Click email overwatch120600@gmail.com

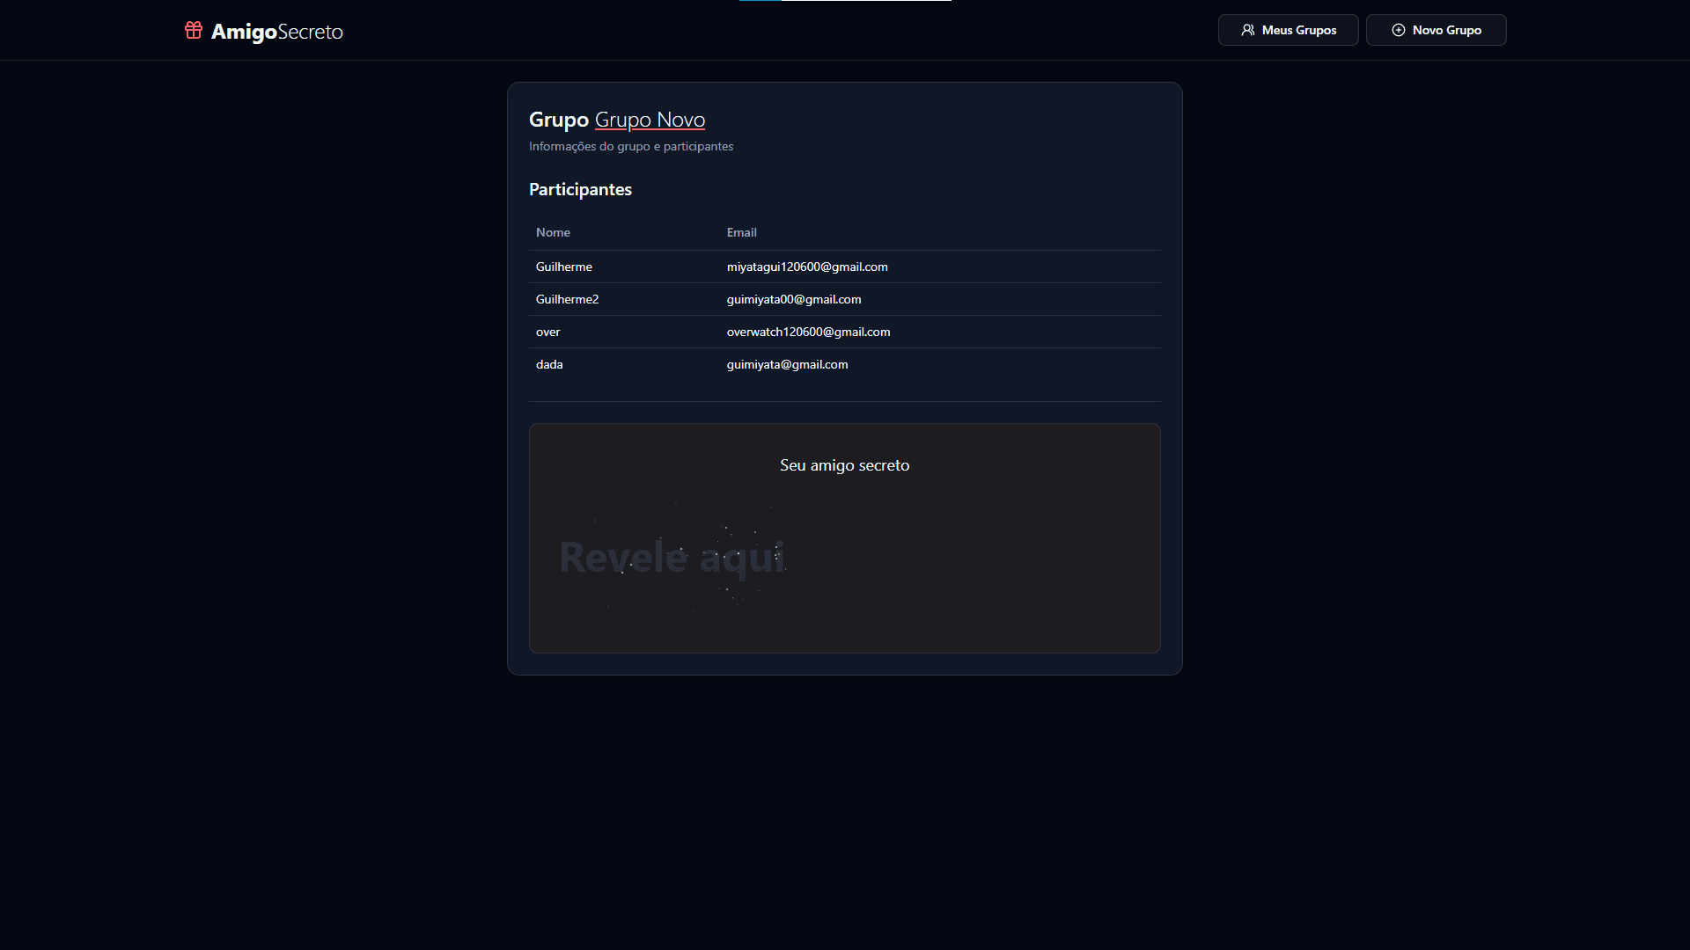(808, 332)
